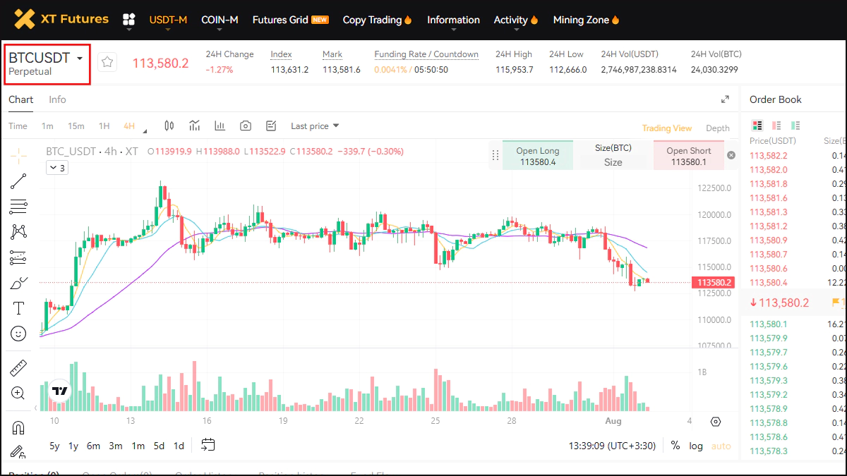Show both bids and asks in order book
Screen dimensions: 847x476
pyautogui.click(x=757, y=126)
